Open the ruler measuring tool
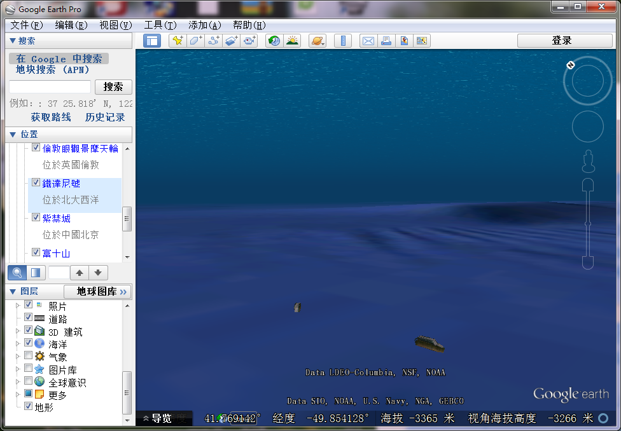 343,41
